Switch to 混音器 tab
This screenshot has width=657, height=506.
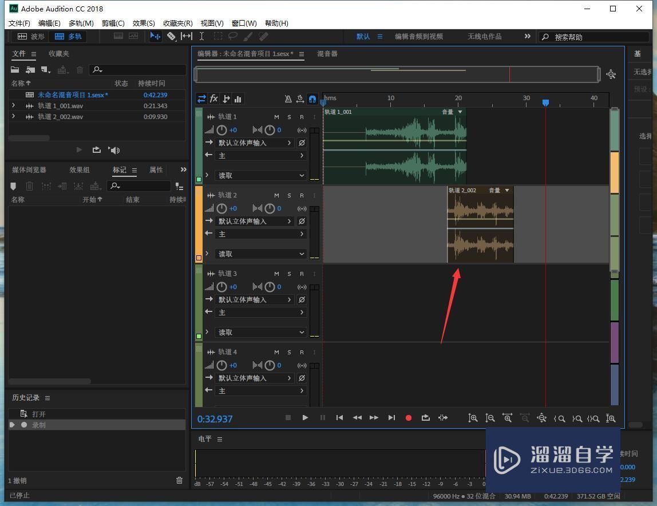click(x=327, y=54)
